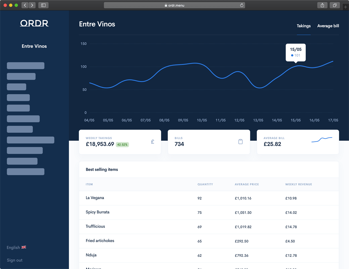Click the 15/05 tooltip marker on the chart

295,53
